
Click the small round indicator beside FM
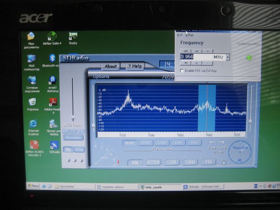coord(224,163)
